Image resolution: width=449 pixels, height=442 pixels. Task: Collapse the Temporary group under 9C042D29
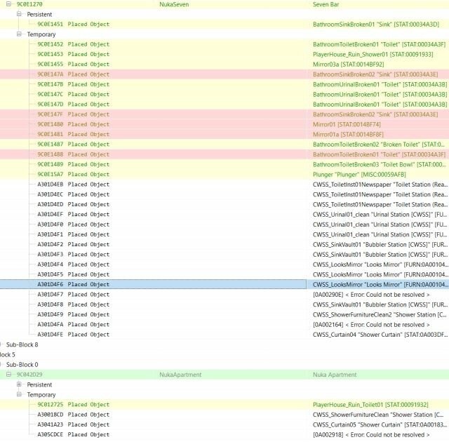pyautogui.click(x=19, y=394)
